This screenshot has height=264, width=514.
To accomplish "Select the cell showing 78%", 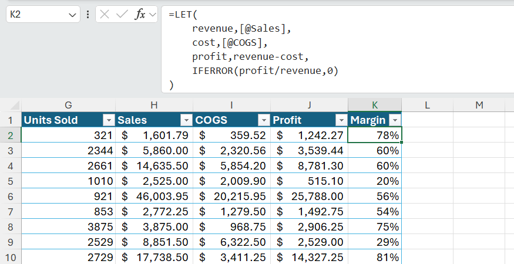I will click(375, 135).
